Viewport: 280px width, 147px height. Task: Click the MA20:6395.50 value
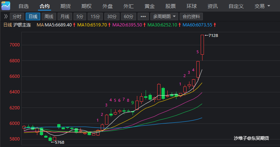tap(127, 25)
